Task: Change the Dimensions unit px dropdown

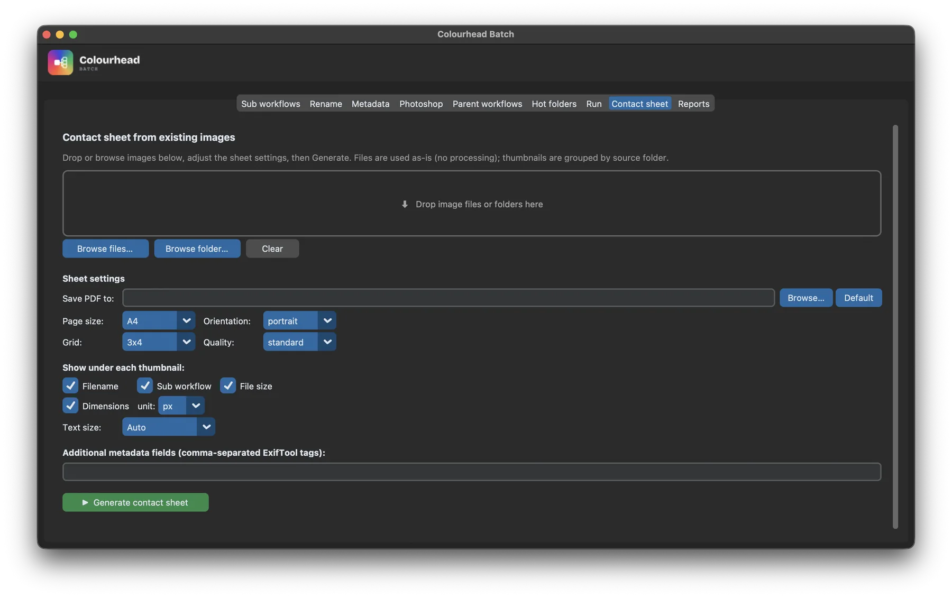Action: tap(181, 406)
